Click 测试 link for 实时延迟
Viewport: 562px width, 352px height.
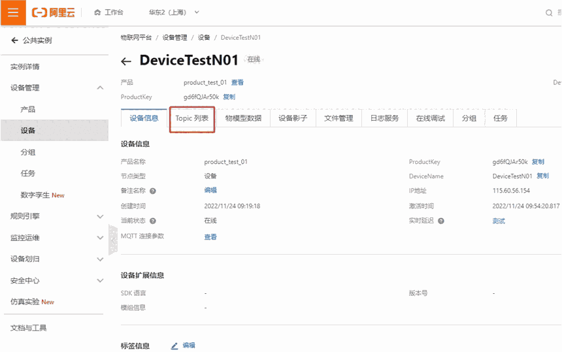tap(499, 221)
